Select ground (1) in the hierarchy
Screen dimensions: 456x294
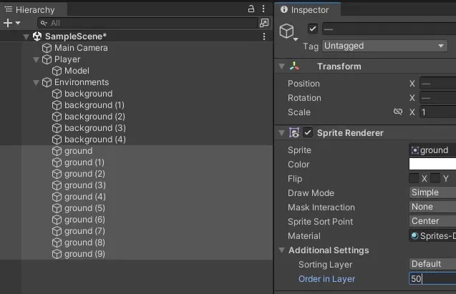[84, 162]
